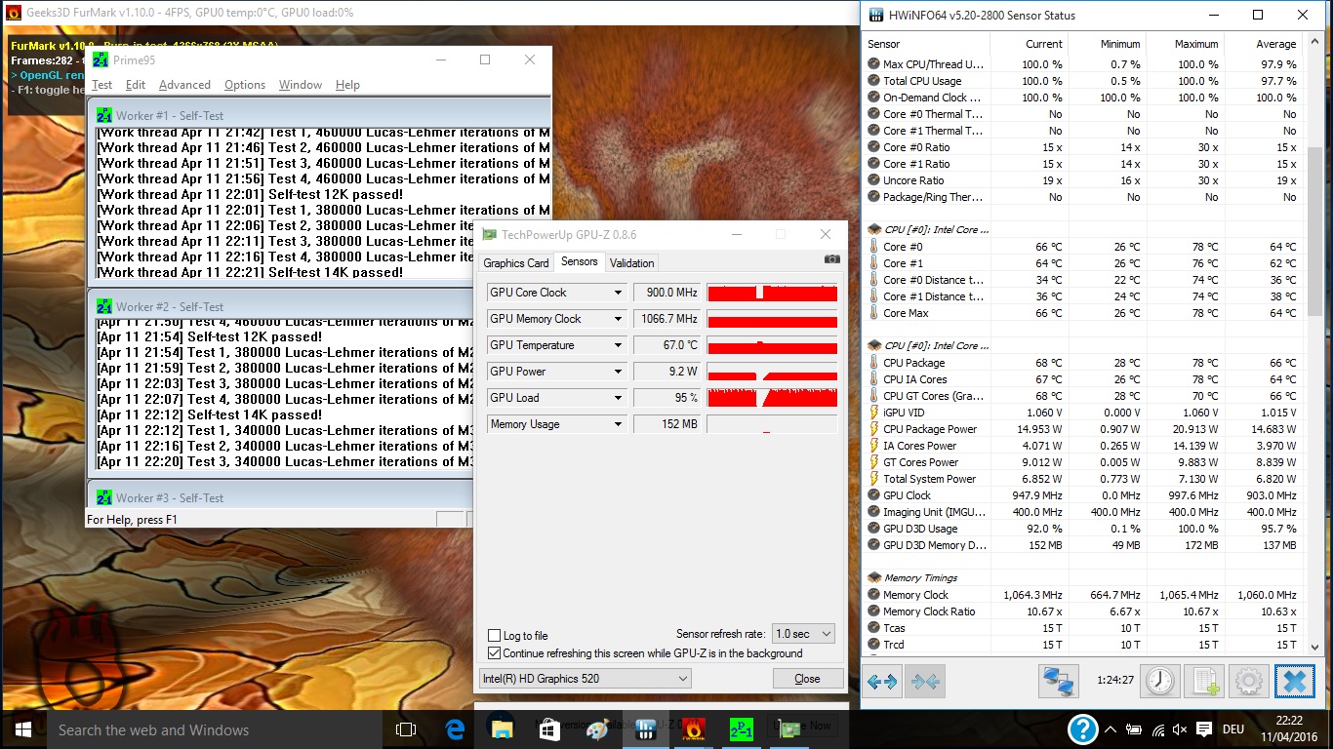Open File Explorer from the taskbar
The height and width of the screenshot is (749, 1333).
(x=502, y=729)
